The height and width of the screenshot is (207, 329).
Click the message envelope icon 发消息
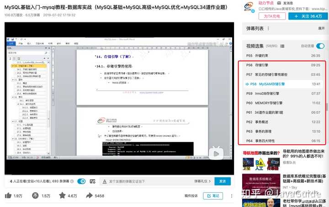tap(279, 3)
